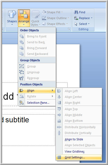The image size is (108, 165).
Task: Expand the Rotate submenu arrow
Action: point(53,96)
